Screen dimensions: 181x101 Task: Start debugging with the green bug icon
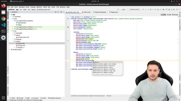click(x=150, y=10)
